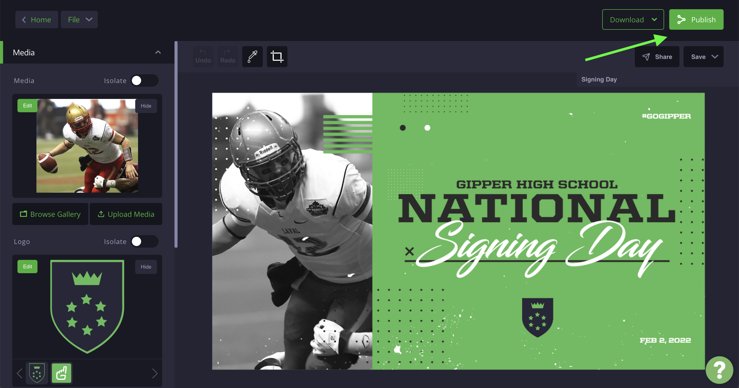Open the File menu
Screen dimensions: 739x388
tap(79, 19)
